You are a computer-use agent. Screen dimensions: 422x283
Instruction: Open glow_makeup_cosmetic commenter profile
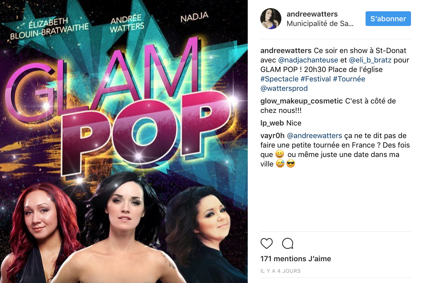click(302, 101)
